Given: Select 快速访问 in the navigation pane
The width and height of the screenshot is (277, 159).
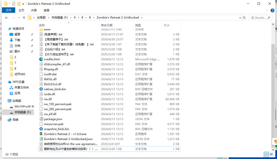Looking at the screenshot, I should tap(18, 29).
